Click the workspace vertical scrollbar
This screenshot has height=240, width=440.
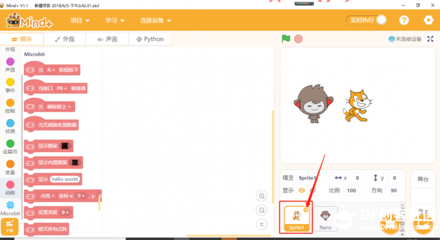coord(272,157)
